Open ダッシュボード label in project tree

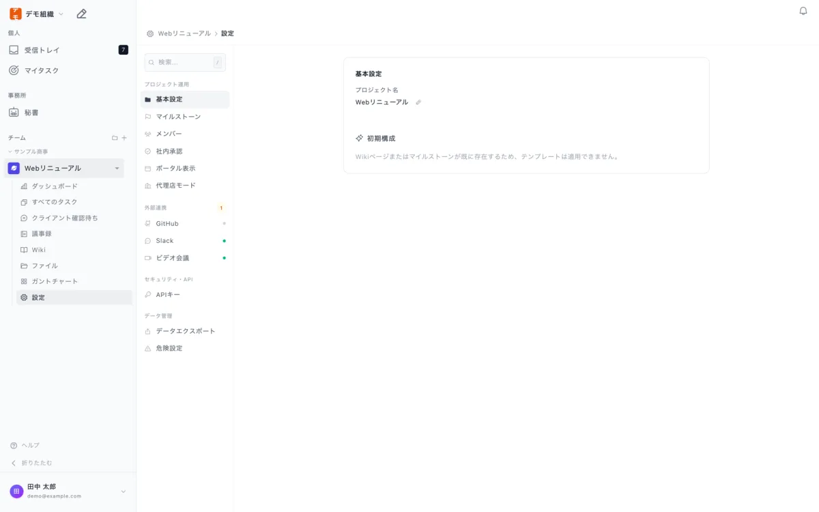[55, 186]
